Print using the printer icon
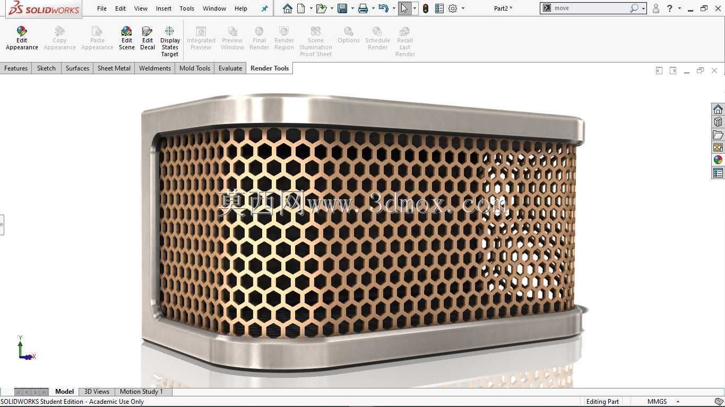Viewport: 725px width, 407px height. (x=363, y=8)
